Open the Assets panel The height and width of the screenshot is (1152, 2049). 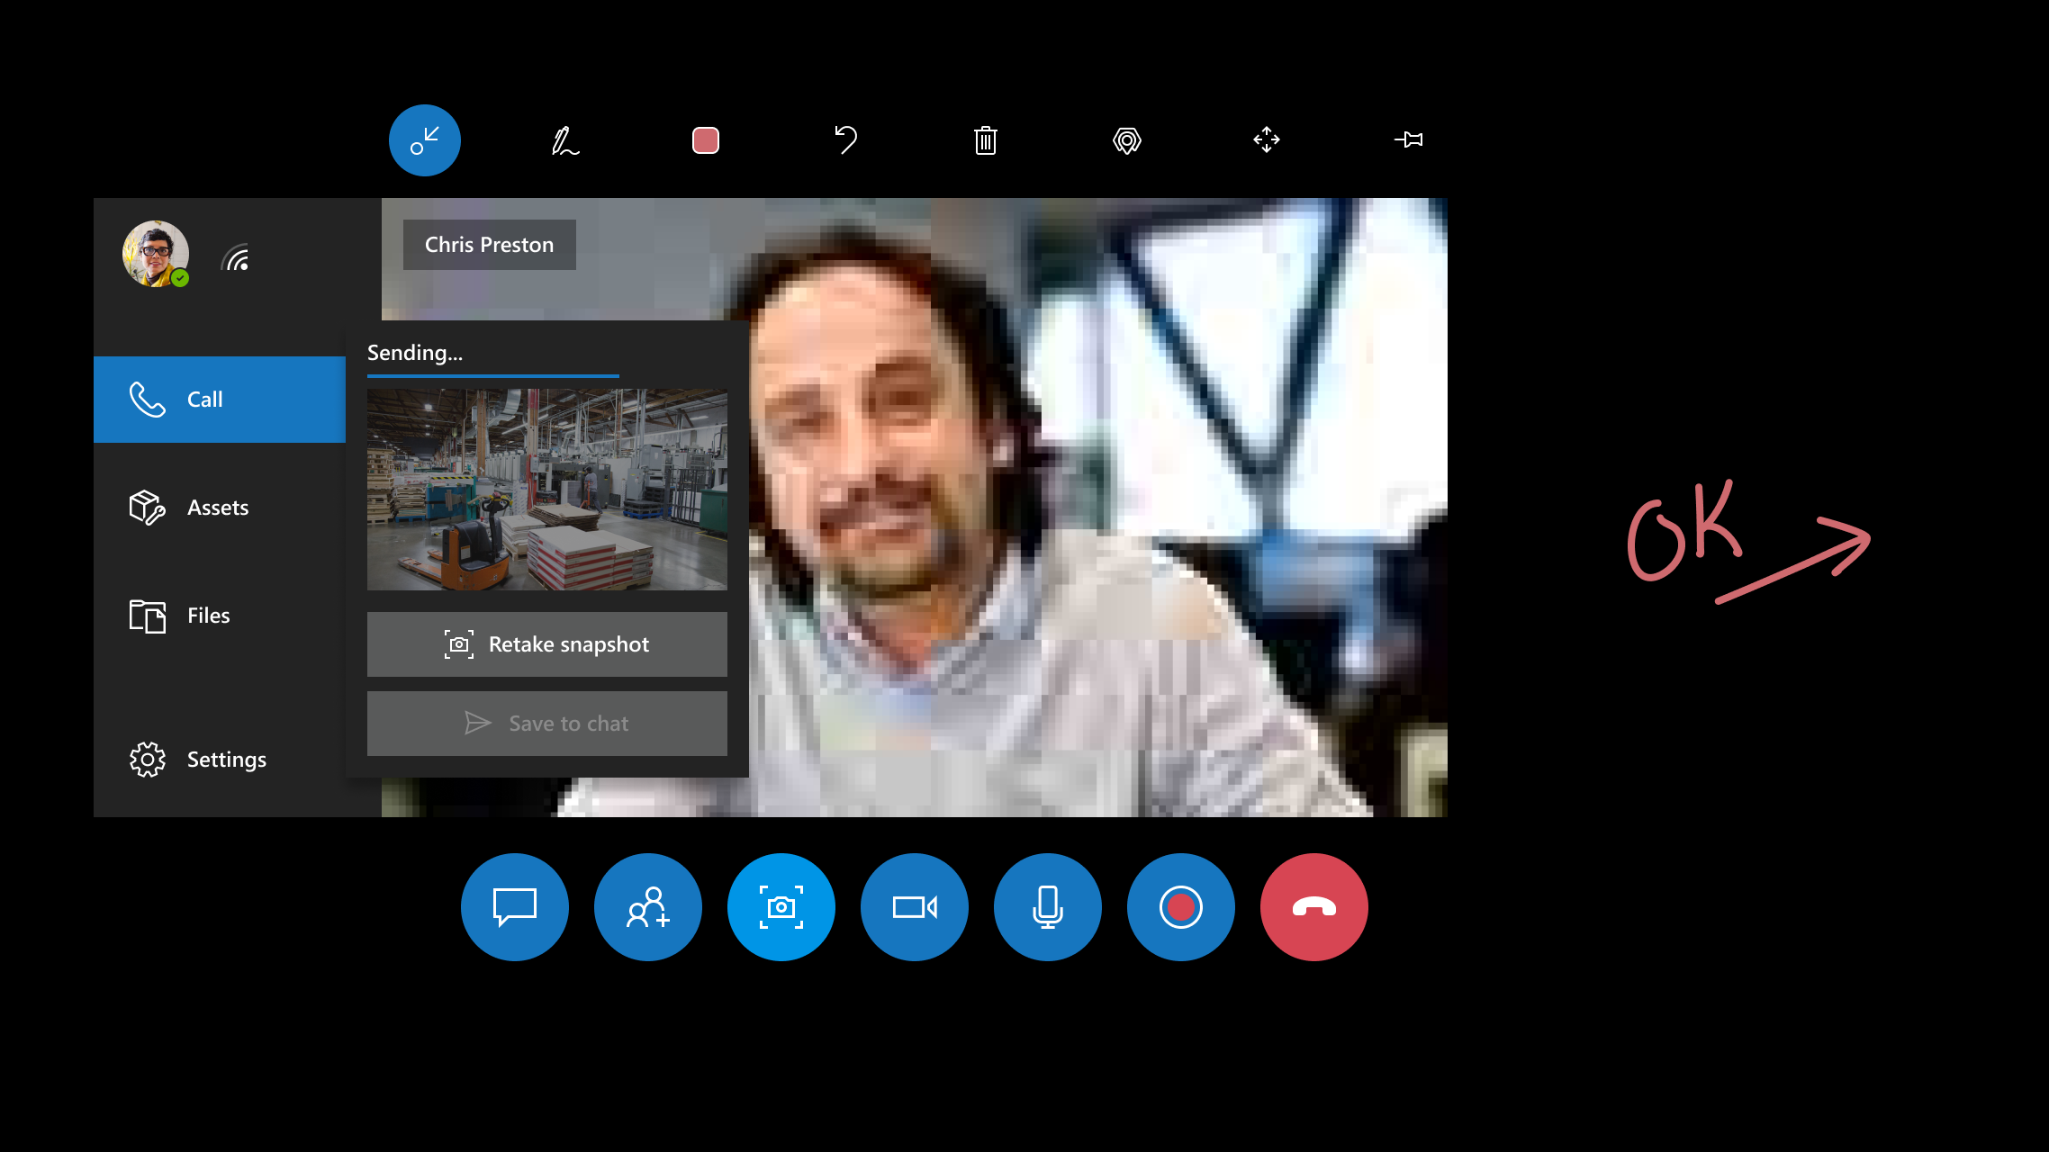(x=217, y=507)
